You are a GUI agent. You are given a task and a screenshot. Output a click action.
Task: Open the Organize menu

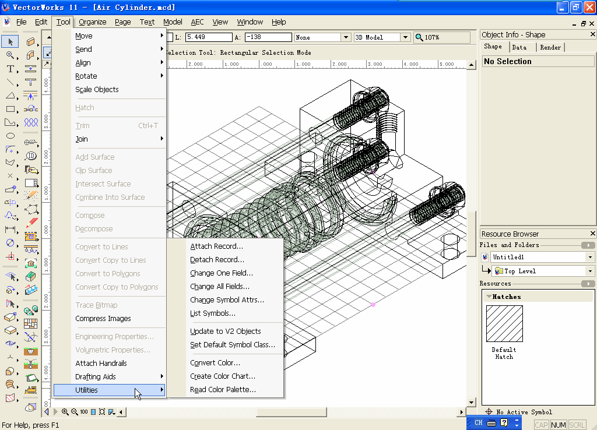pyautogui.click(x=93, y=22)
